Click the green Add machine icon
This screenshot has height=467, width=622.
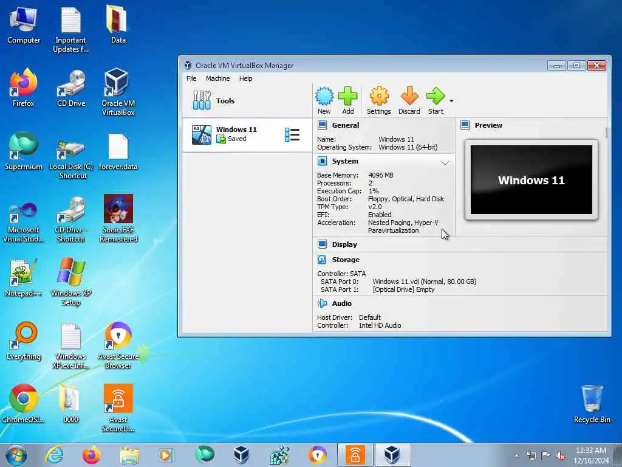pyautogui.click(x=348, y=101)
